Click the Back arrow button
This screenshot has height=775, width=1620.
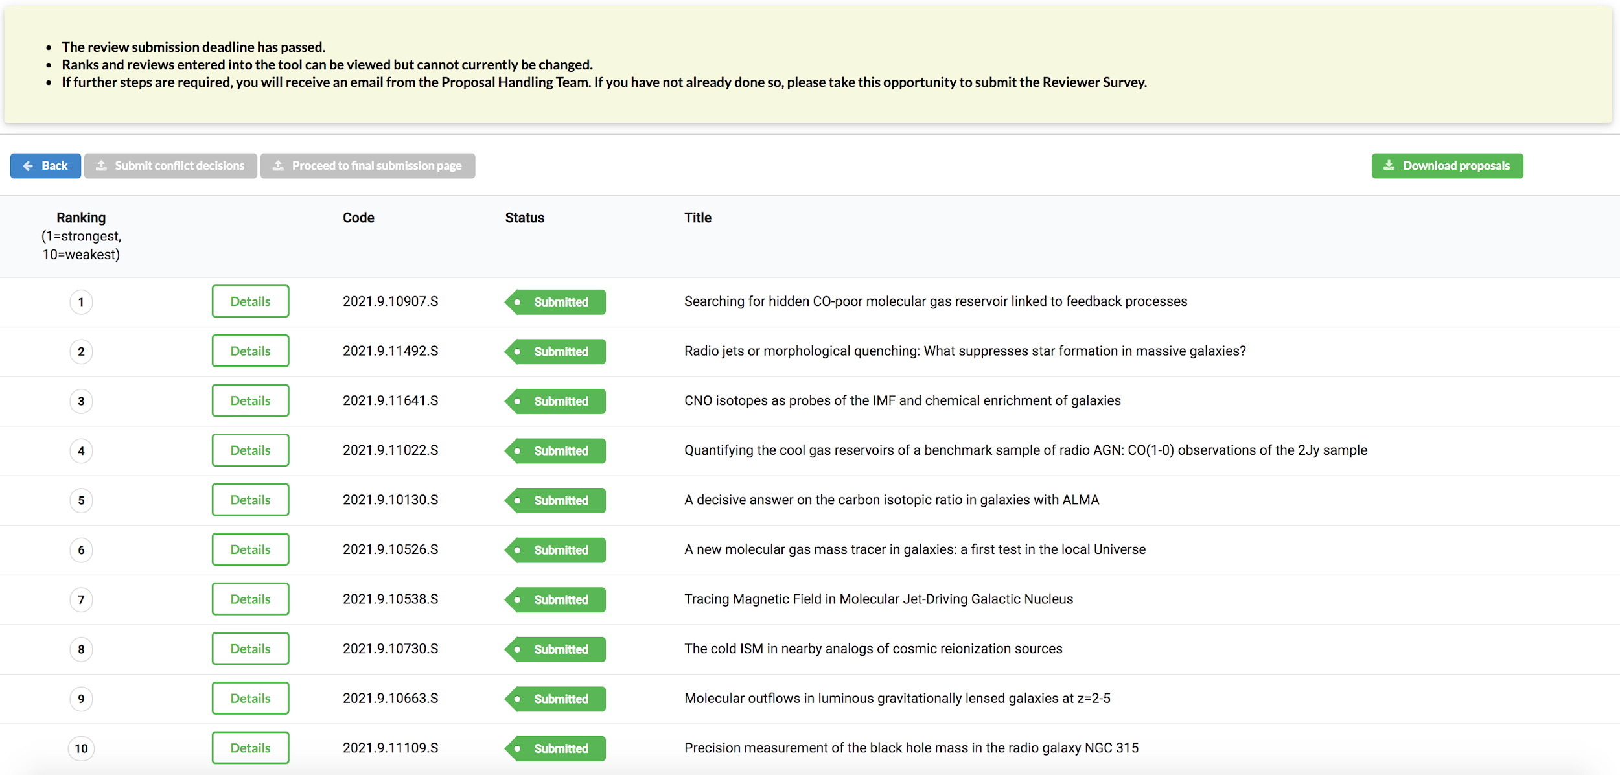pos(45,166)
